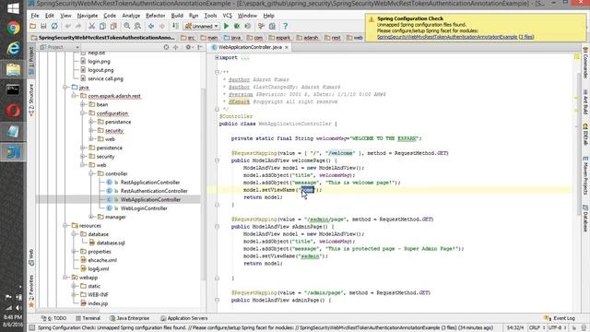The image size is (590, 332).
Task: Click the 'espark' breadcrumb
Action: tap(280, 38)
